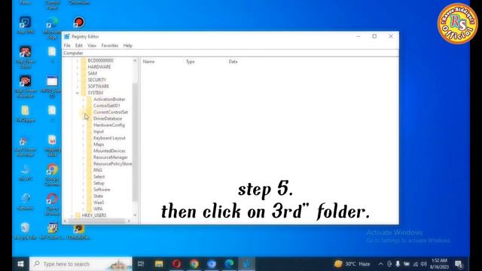The height and width of the screenshot is (271, 482).
Task: Open File Explorer from the taskbar
Action: (x=159, y=264)
